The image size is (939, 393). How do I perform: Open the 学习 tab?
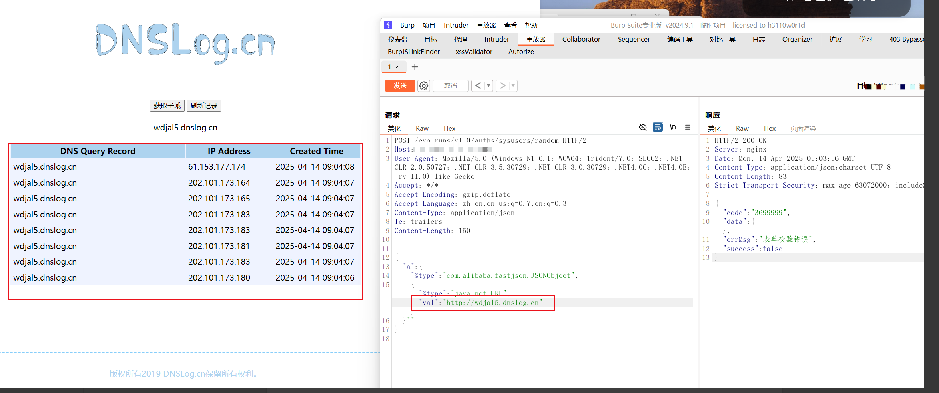(865, 39)
